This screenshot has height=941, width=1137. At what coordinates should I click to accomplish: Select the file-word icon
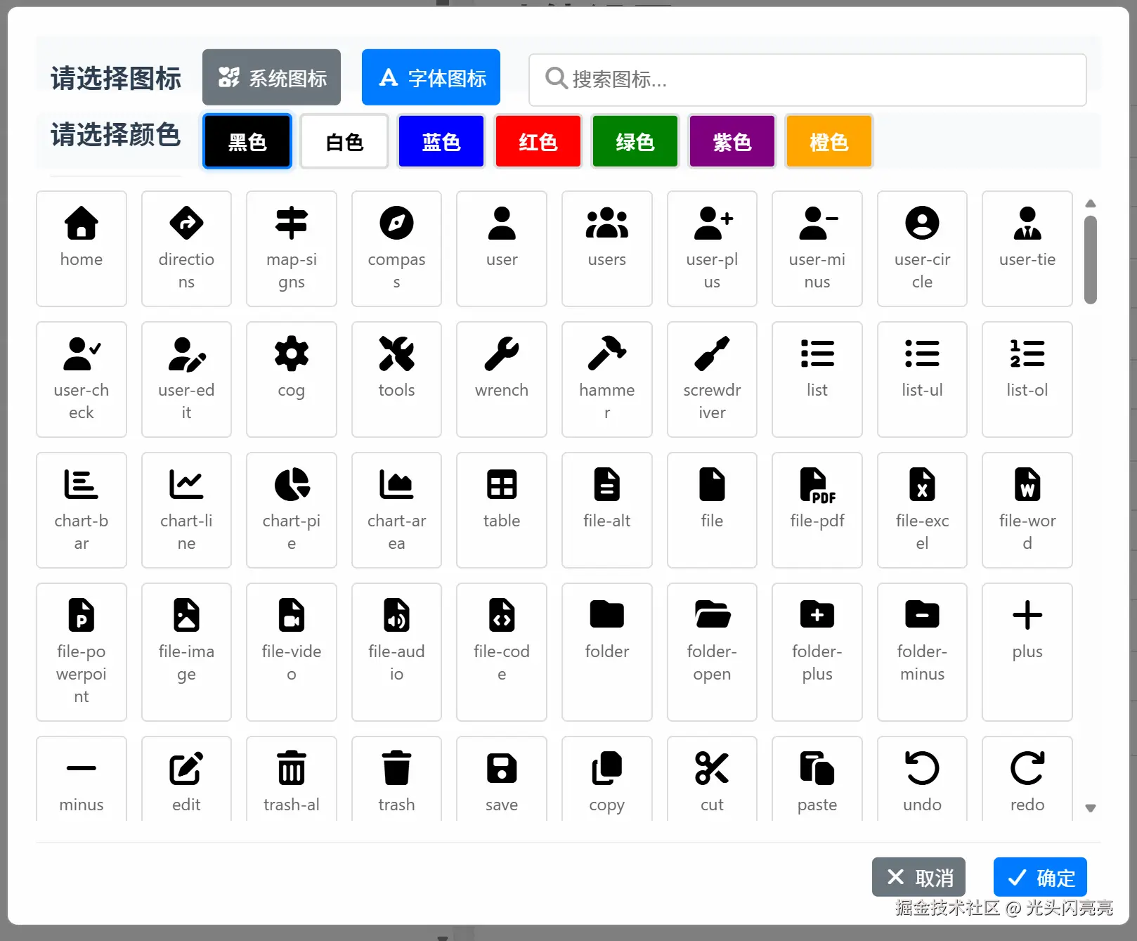coord(1027,510)
